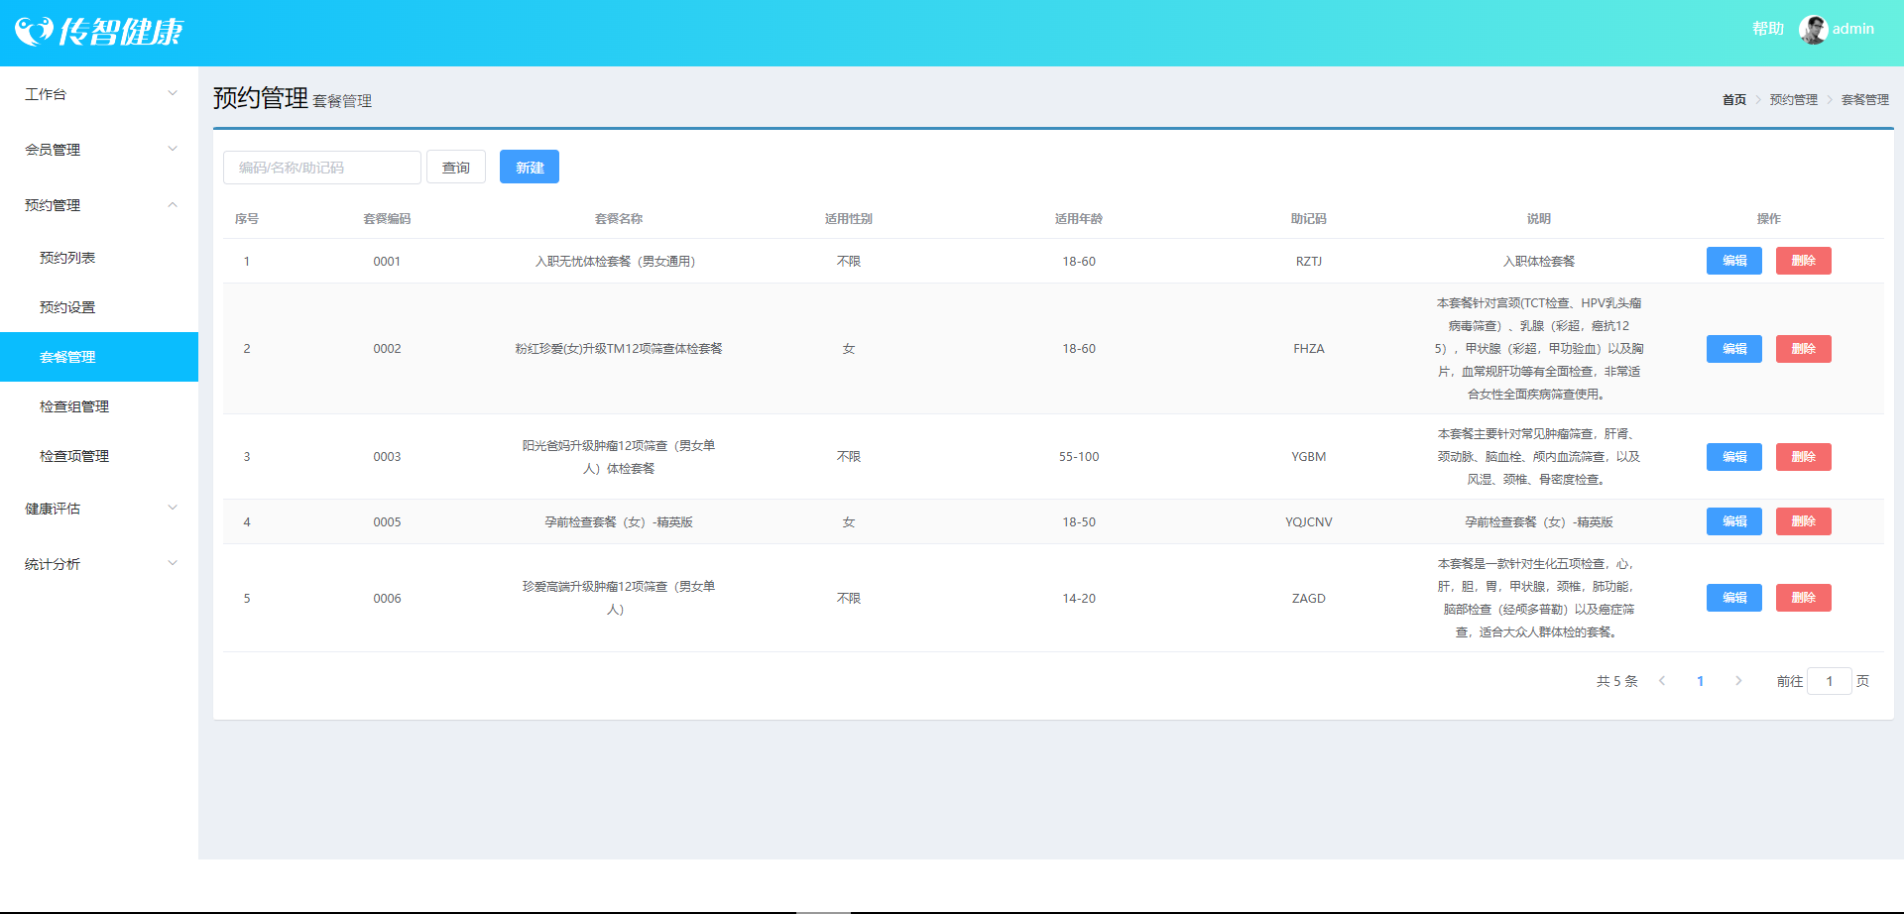Screen dimensions: 1904x914
Task: Select 检查组管理 in the sidebar
Action: click(x=99, y=406)
